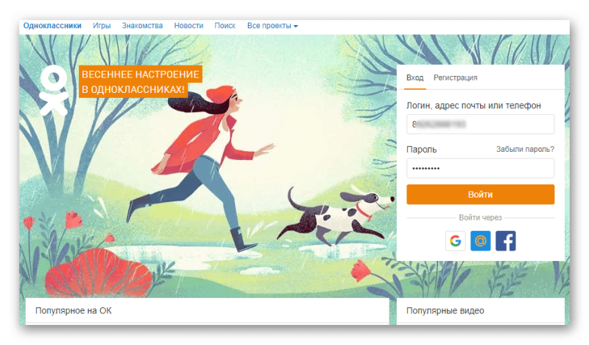Go to Знакомства section
The height and width of the screenshot is (345, 589).
coord(142,26)
